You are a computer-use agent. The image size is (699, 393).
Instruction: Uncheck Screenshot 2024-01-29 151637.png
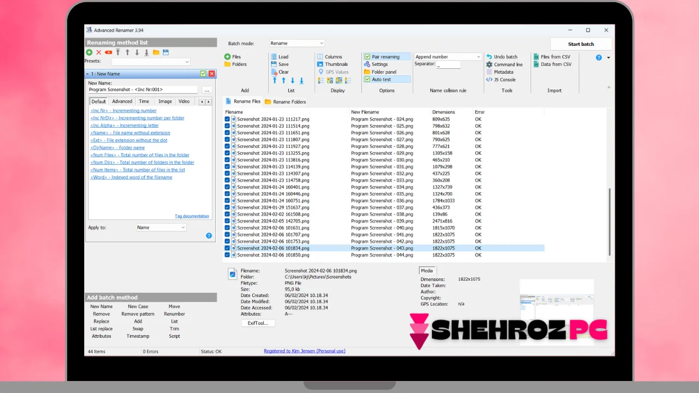(x=227, y=207)
